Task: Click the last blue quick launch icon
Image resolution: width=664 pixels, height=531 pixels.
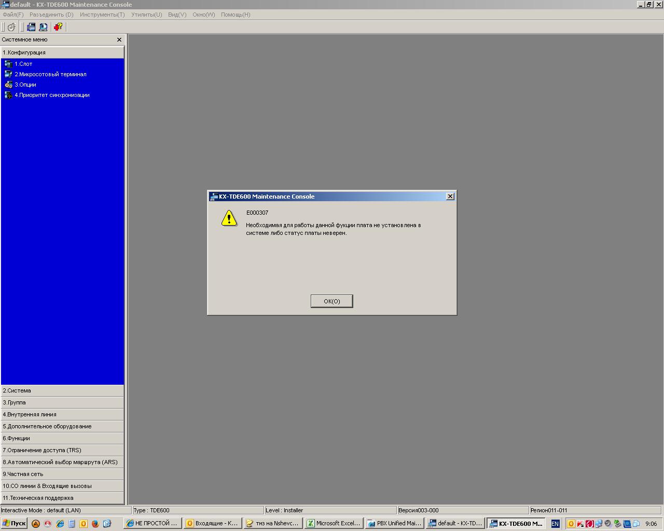Action: [x=107, y=524]
